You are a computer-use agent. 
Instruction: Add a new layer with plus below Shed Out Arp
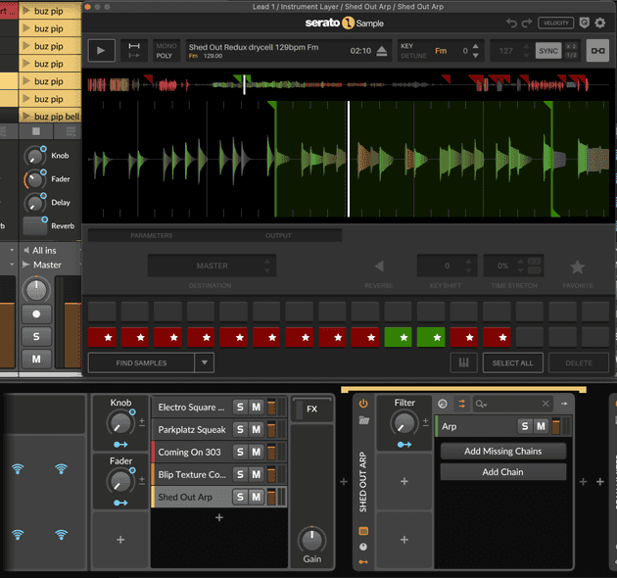point(219,517)
